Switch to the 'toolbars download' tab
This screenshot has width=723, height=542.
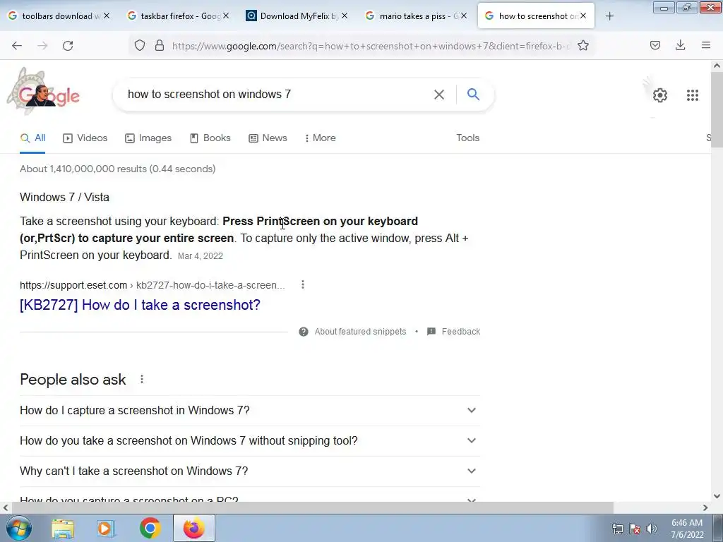click(58, 16)
